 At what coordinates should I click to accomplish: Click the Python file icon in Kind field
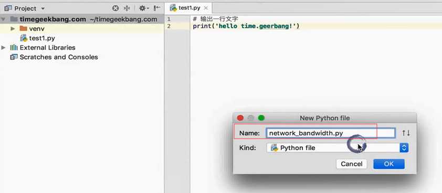(274, 148)
